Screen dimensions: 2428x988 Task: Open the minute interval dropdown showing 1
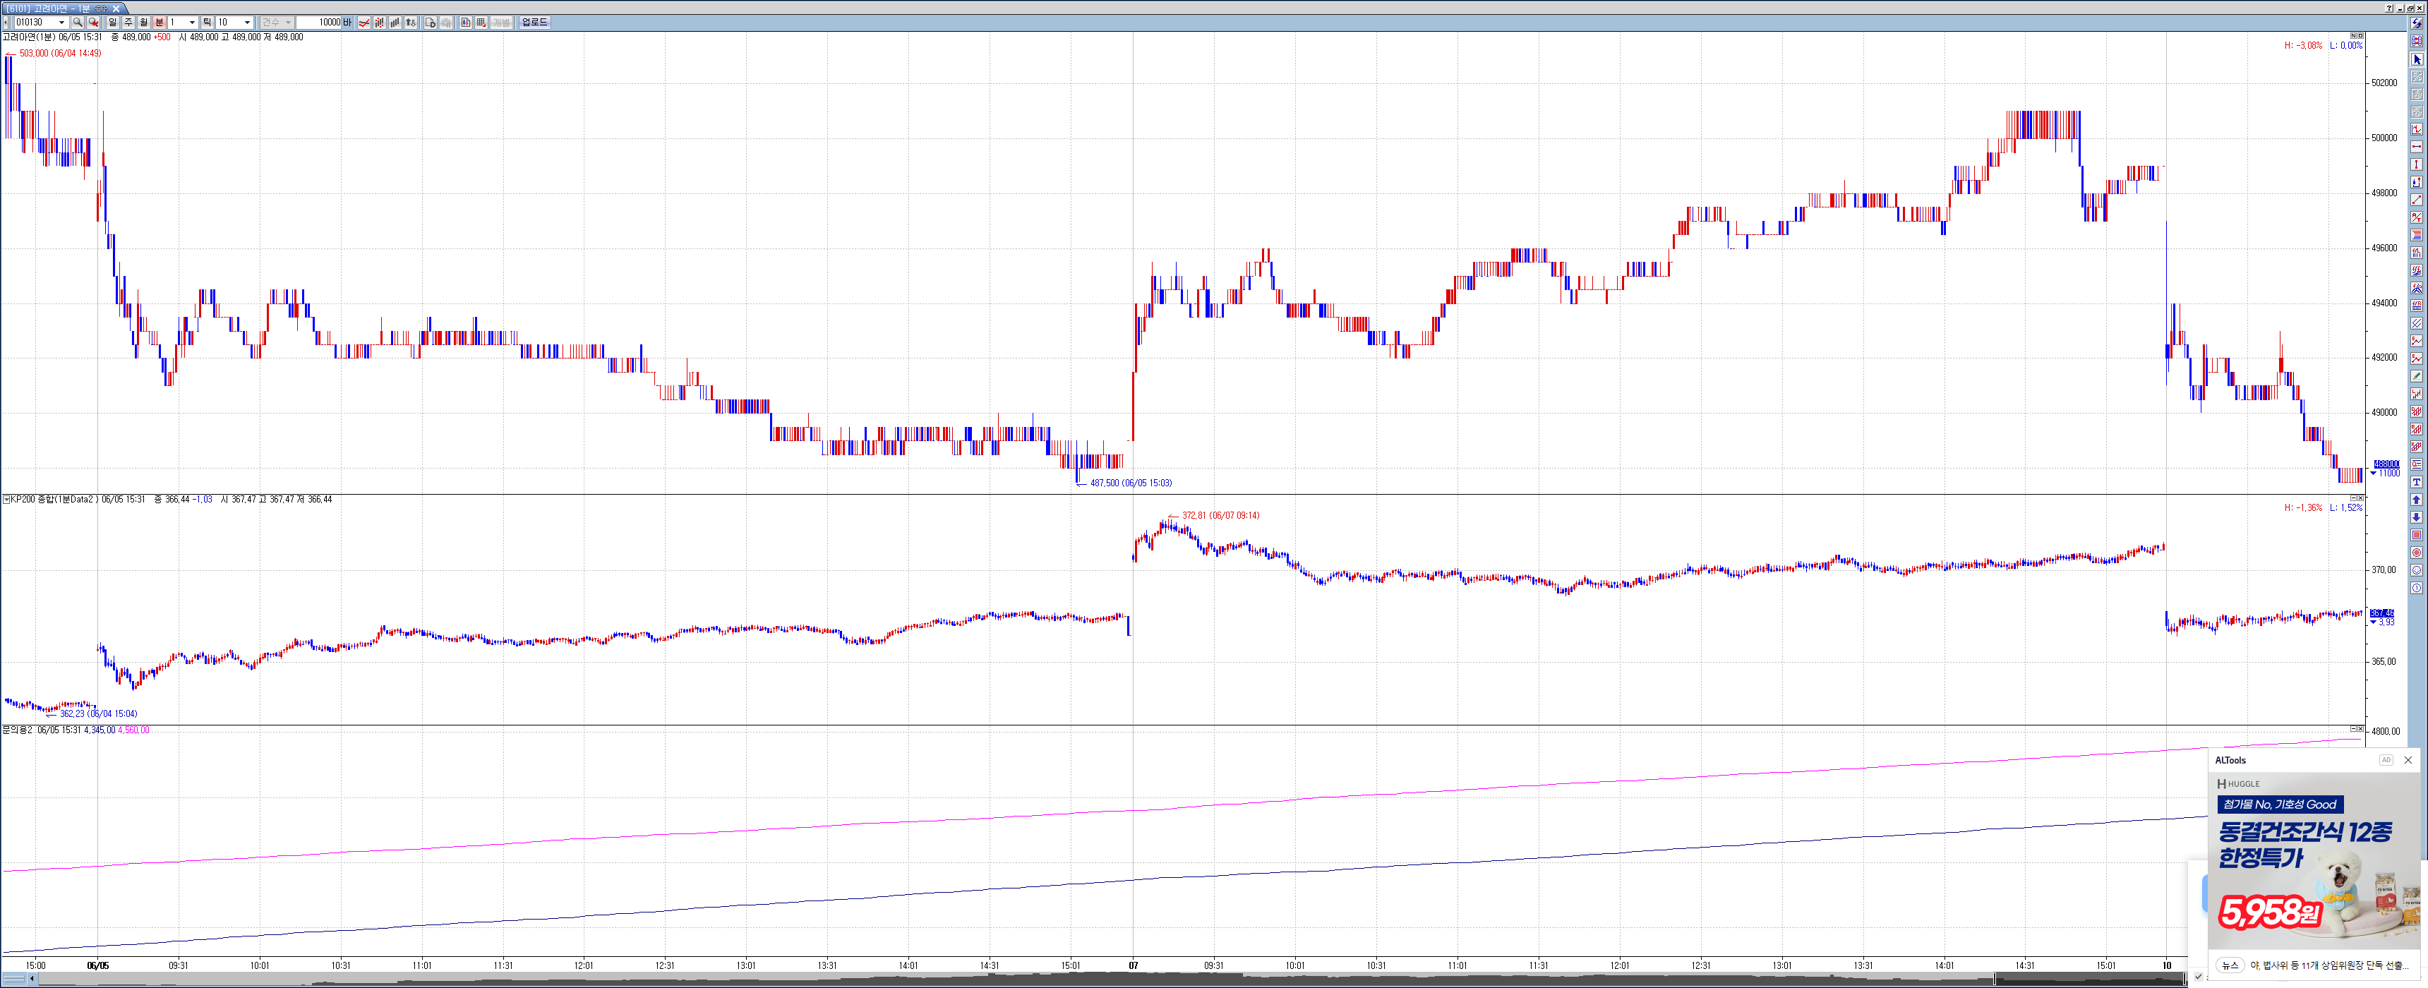pos(192,23)
